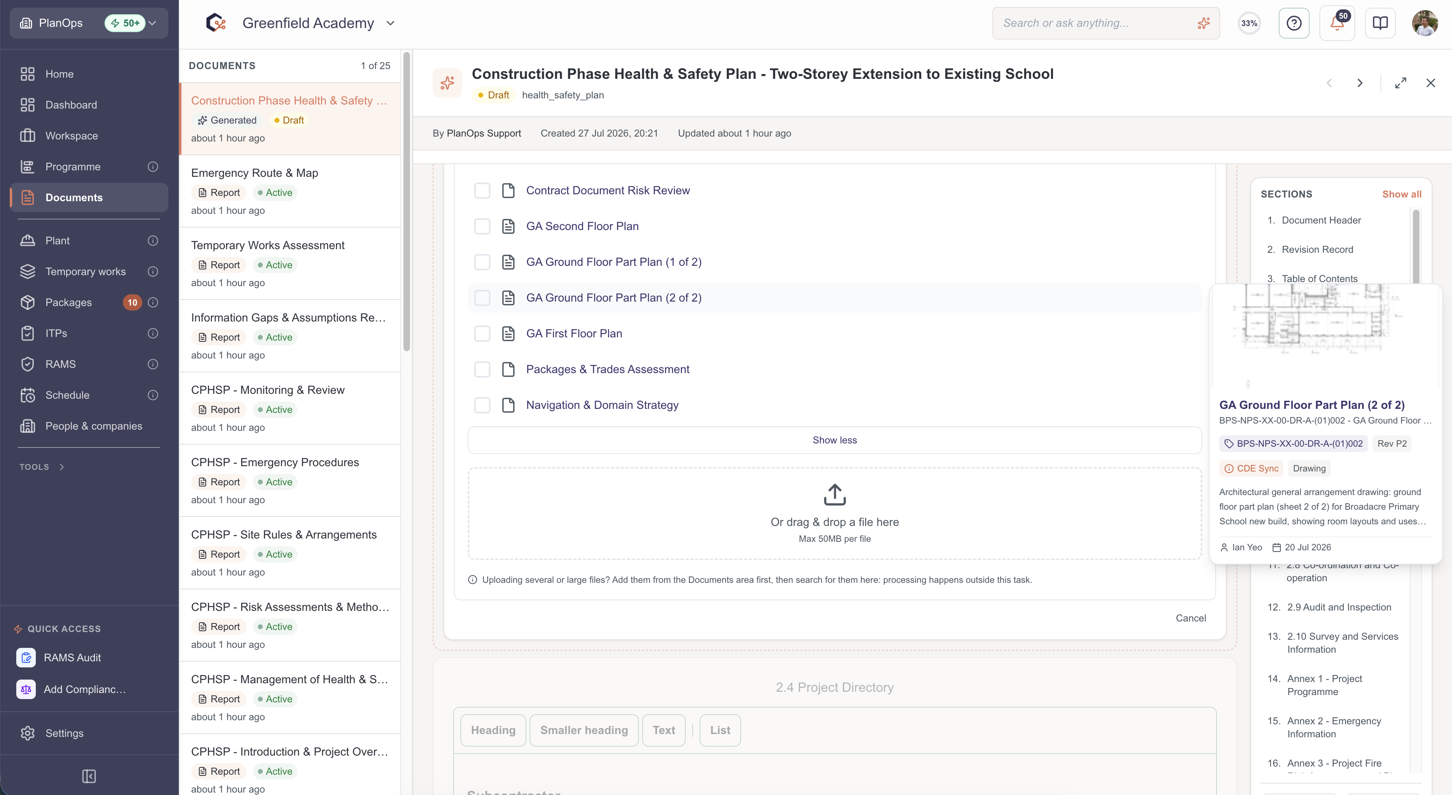Collapse the sidebar panel icon
This screenshot has height=795, width=1452.
click(x=89, y=776)
